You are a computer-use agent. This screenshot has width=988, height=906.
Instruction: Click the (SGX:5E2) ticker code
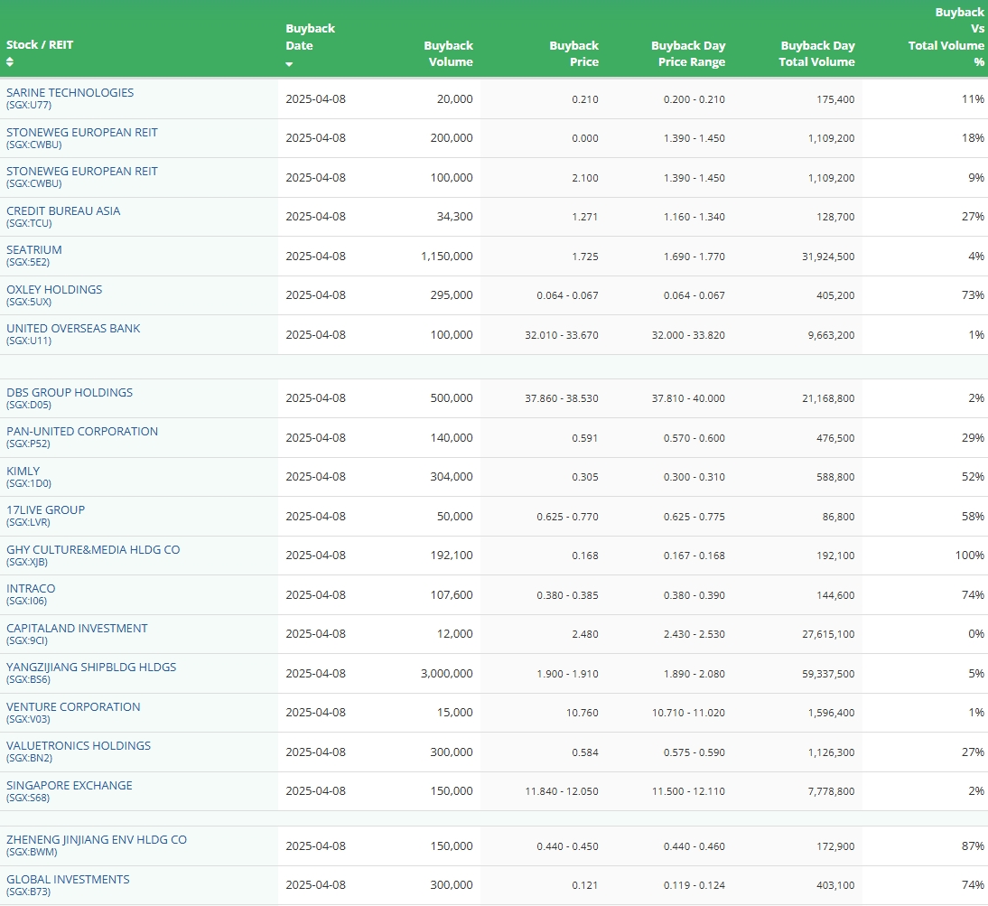point(28,263)
